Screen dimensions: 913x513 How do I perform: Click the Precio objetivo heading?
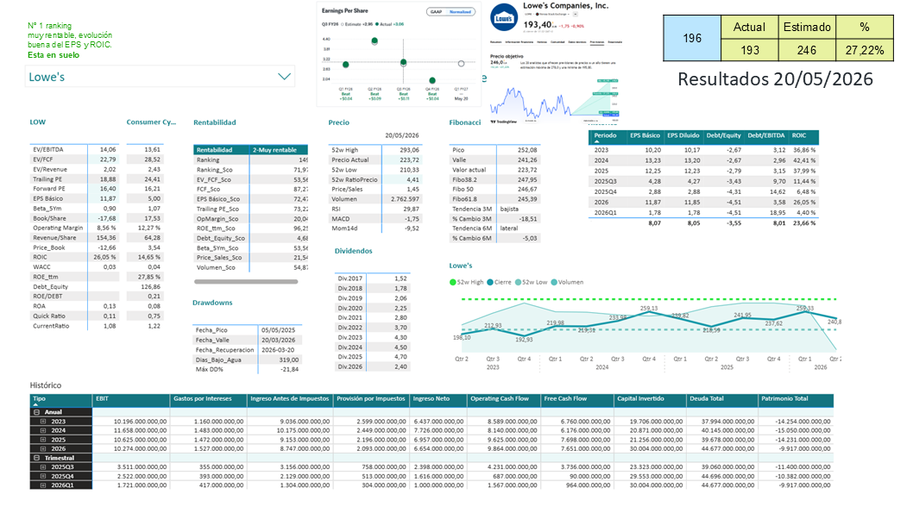click(507, 56)
